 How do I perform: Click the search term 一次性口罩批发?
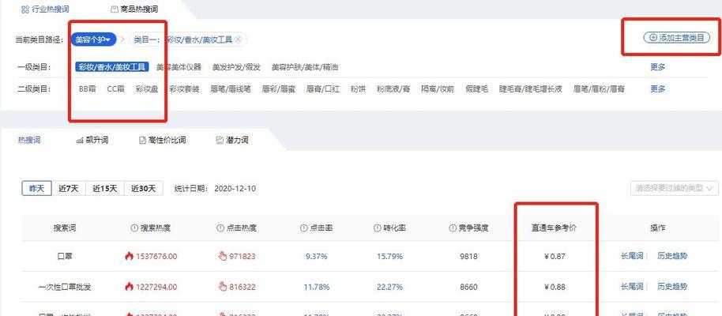65,287
